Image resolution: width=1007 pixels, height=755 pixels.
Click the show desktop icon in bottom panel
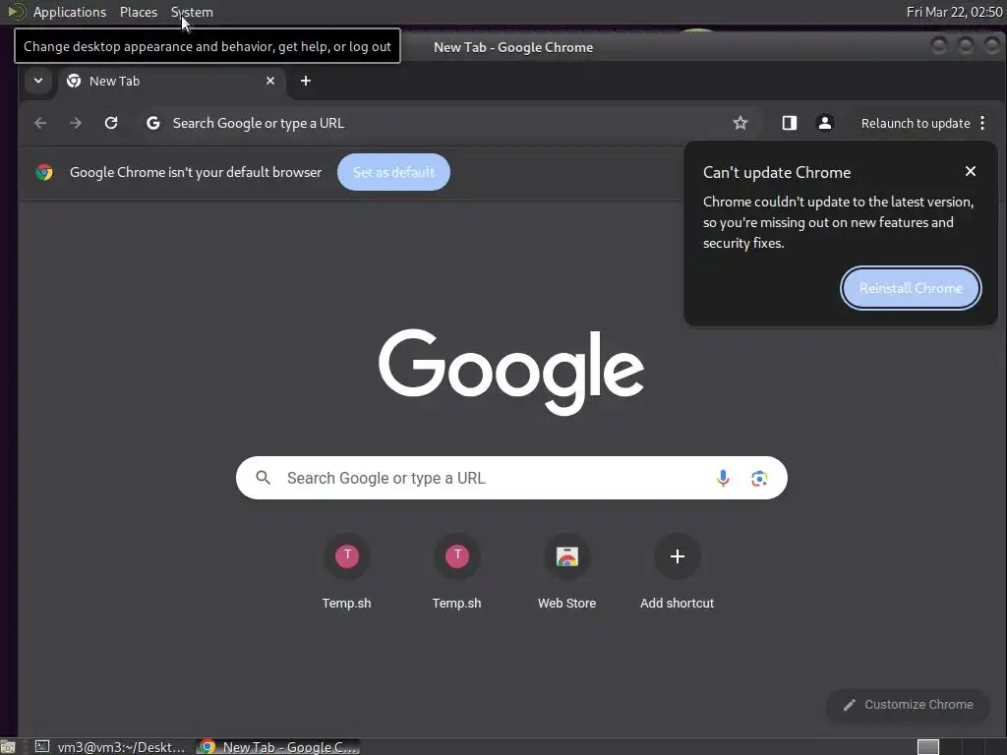click(x=7, y=747)
